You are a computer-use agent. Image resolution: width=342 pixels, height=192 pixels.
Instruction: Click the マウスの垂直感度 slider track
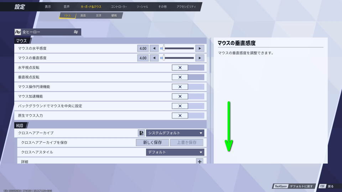point(178,58)
